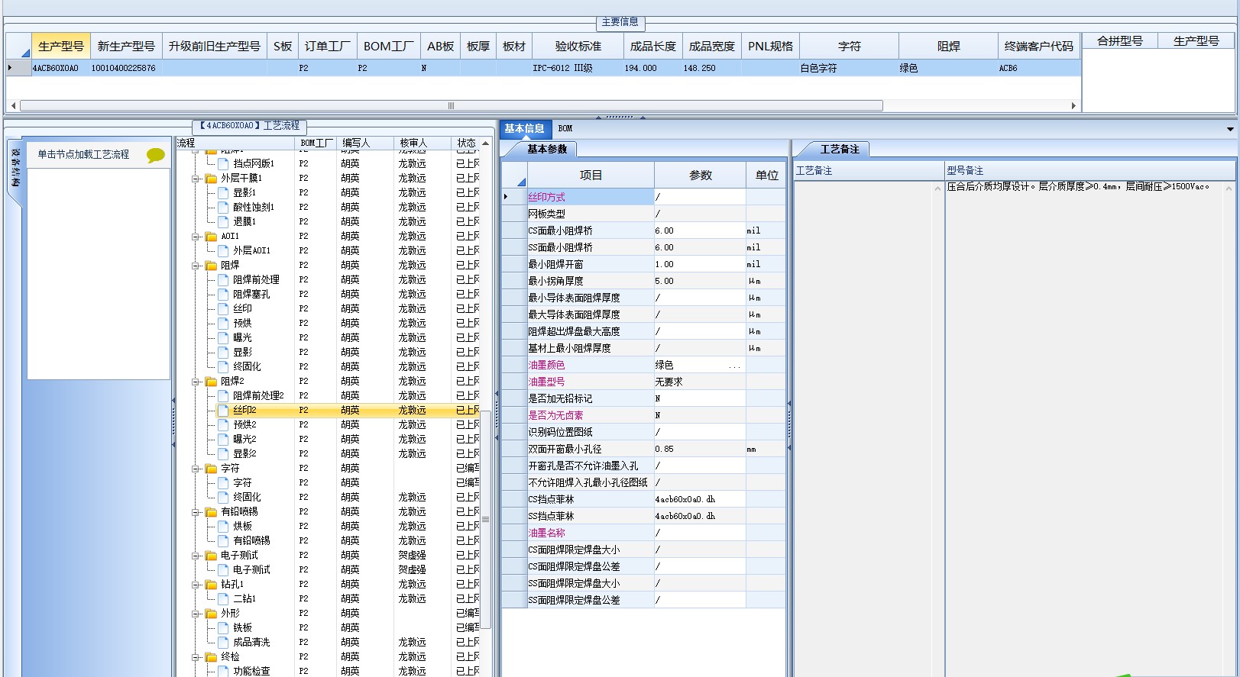Click the 终端客户代码 column header
This screenshot has width=1240, height=677.
point(1039,46)
